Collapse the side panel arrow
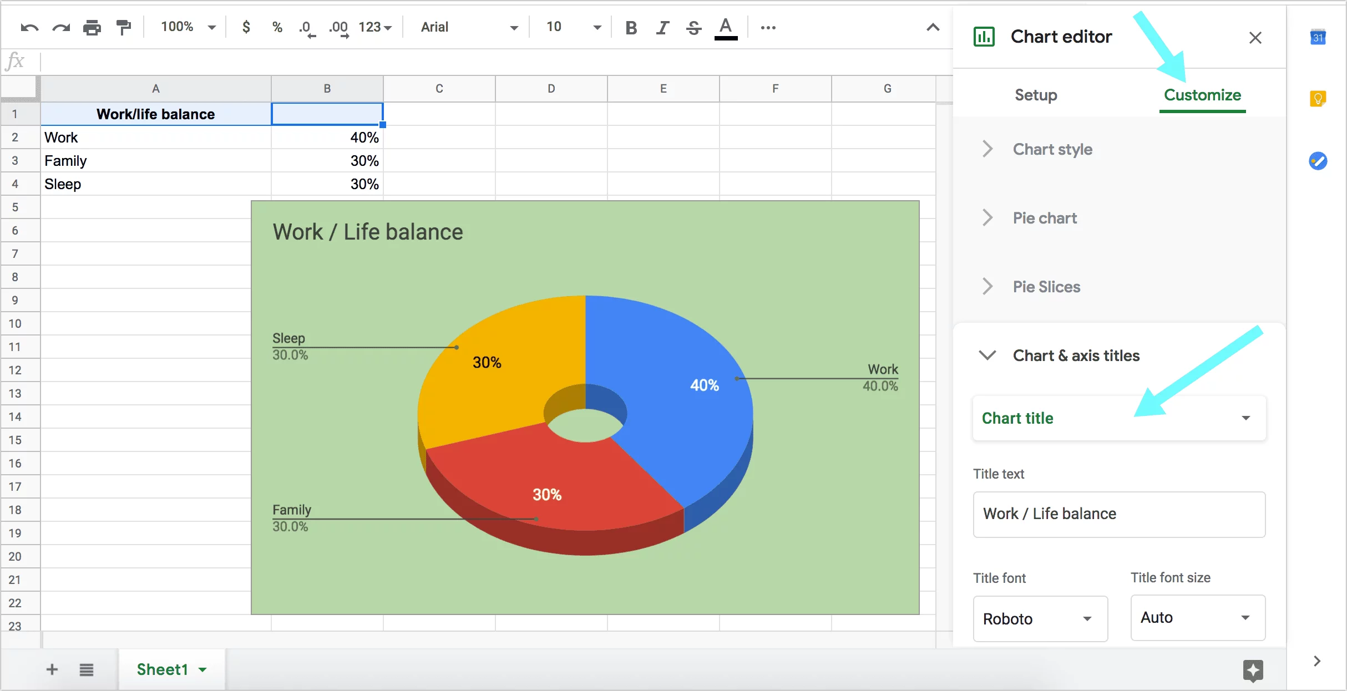Viewport: 1347px width, 691px height. [x=1318, y=661]
